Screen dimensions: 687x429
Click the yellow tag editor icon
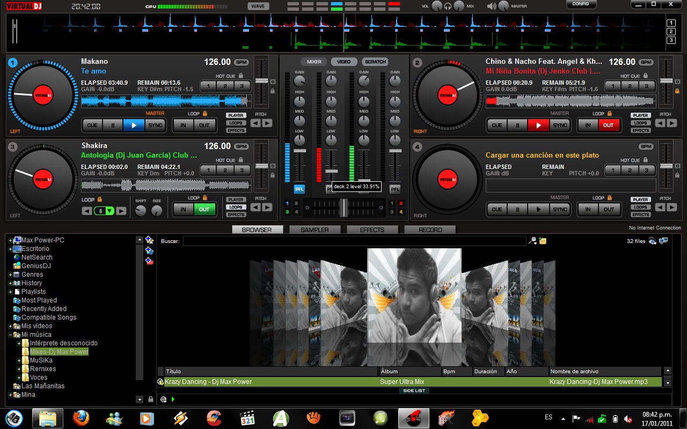[x=543, y=241]
